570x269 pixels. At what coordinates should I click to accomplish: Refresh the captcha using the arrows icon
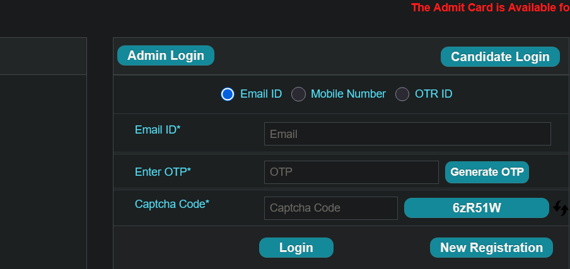click(x=560, y=208)
